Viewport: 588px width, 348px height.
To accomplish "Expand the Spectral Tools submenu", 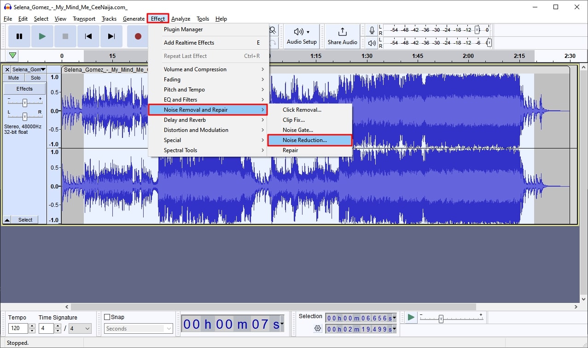I will click(209, 150).
